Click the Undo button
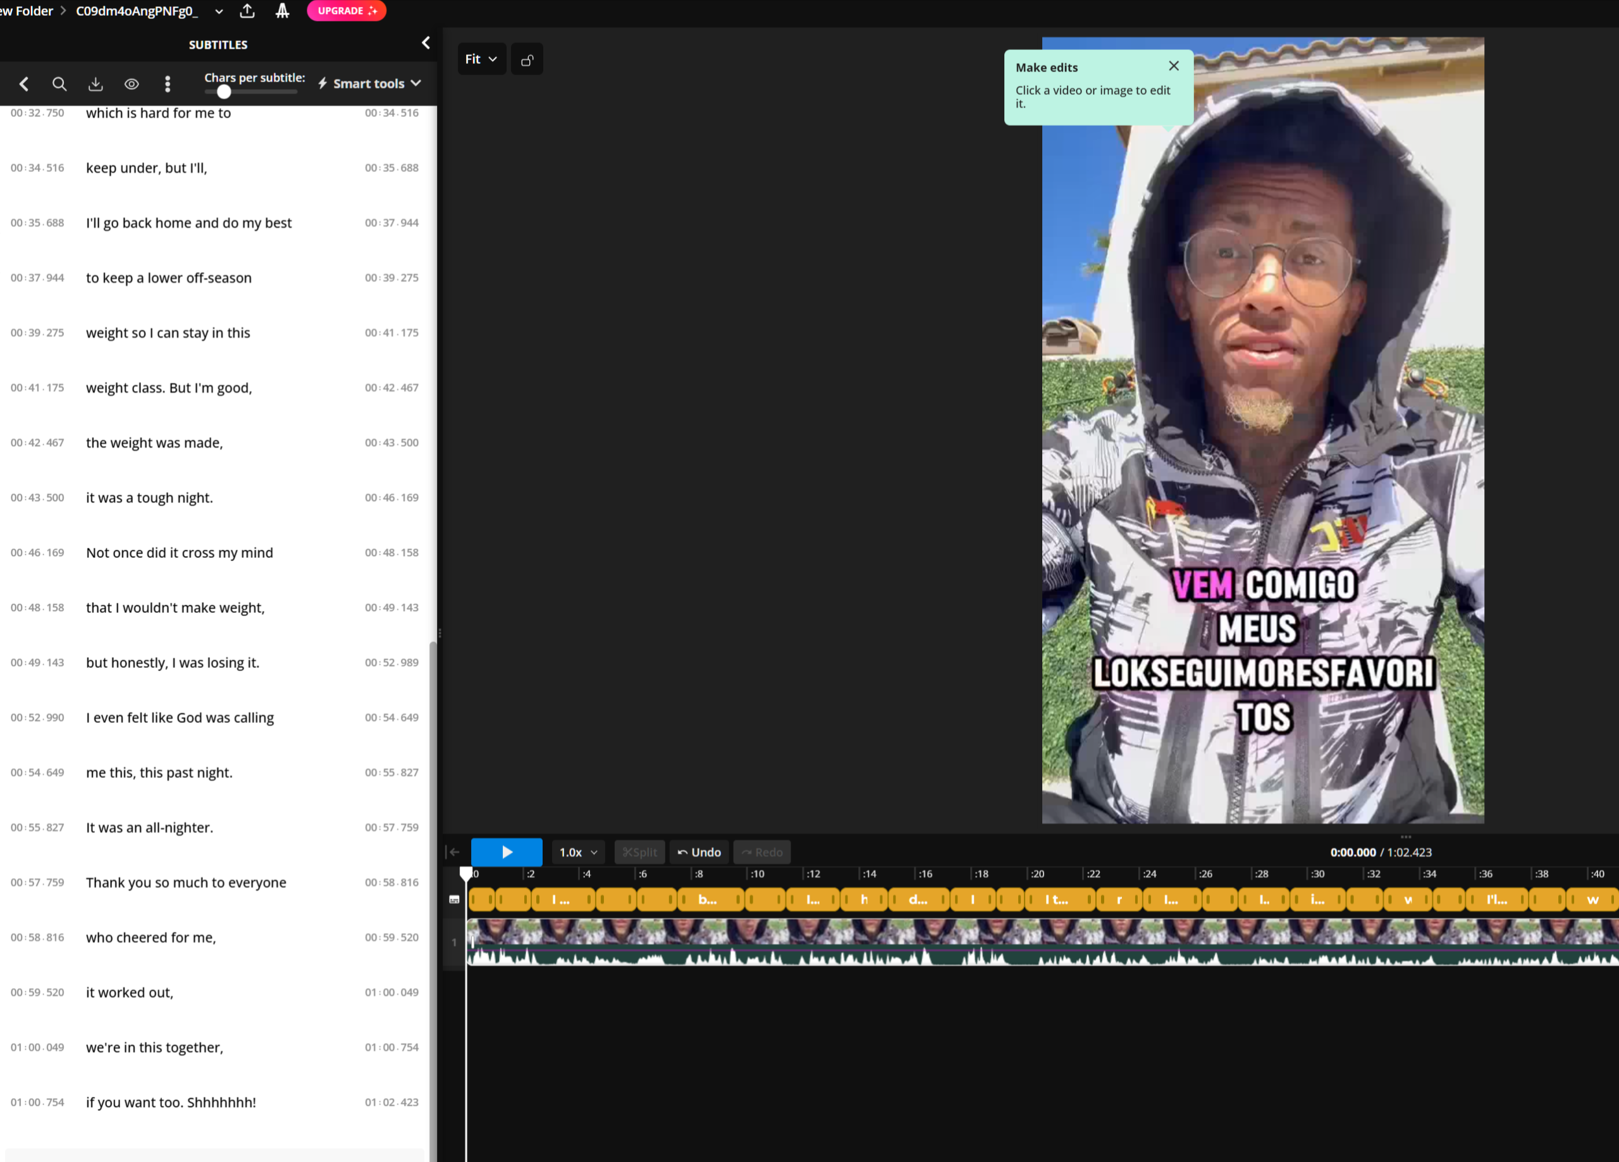This screenshot has width=1619, height=1162. coord(699,852)
